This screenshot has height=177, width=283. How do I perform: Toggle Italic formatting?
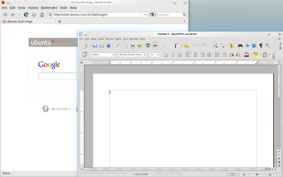pyautogui.click(x=173, y=55)
